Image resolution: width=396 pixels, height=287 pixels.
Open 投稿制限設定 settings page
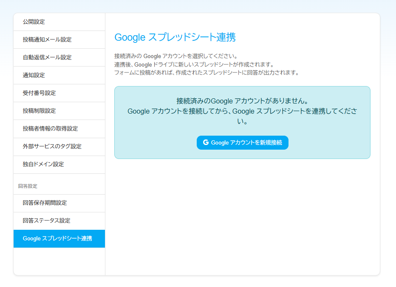[59, 111]
